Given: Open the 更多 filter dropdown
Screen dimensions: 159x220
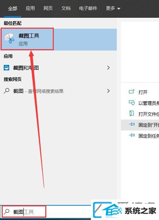Looking at the screenshot, I should [x=113, y=9].
